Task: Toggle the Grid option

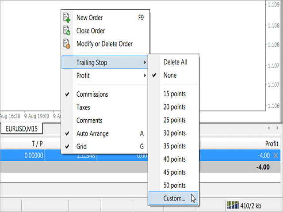Action: 81,147
